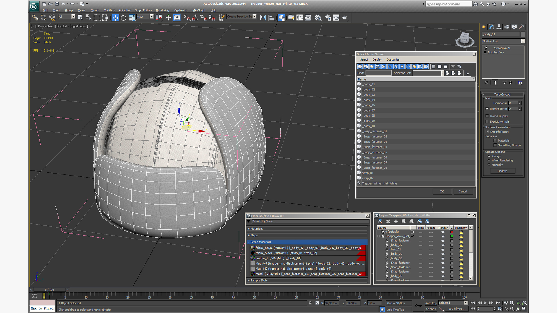Open the Hierarchy command panel tab
Viewport: 557px width, 313px height.
499,27
